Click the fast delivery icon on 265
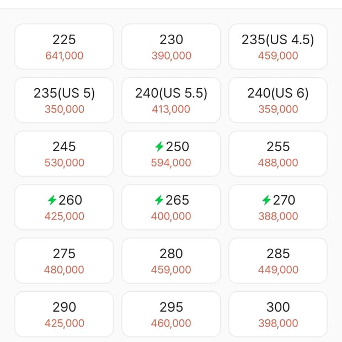 pos(159,200)
